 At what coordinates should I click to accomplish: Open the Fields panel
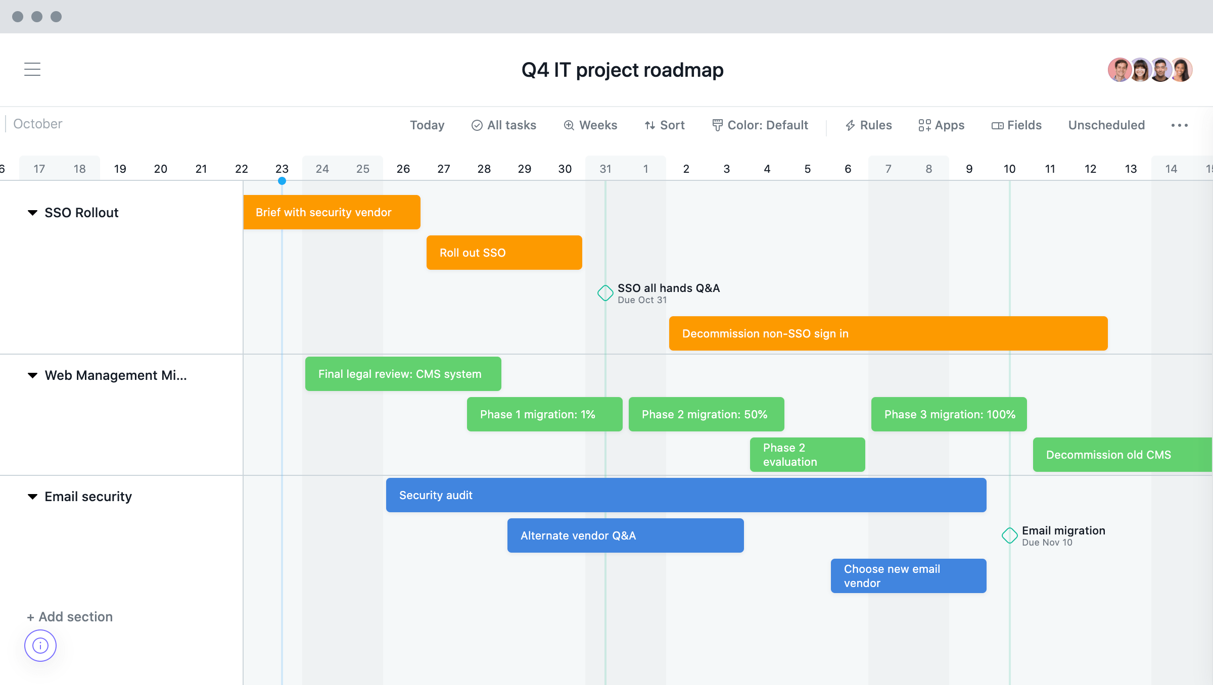(1017, 124)
